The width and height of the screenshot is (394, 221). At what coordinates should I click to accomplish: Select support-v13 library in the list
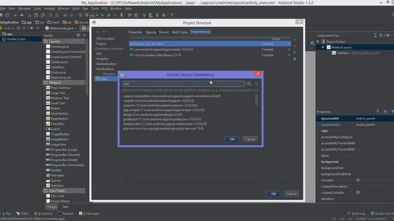click(160, 105)
